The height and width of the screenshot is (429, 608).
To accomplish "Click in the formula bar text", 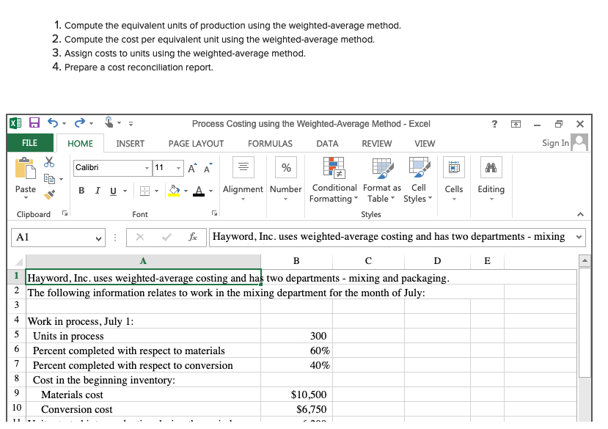I will click(389, 237).
